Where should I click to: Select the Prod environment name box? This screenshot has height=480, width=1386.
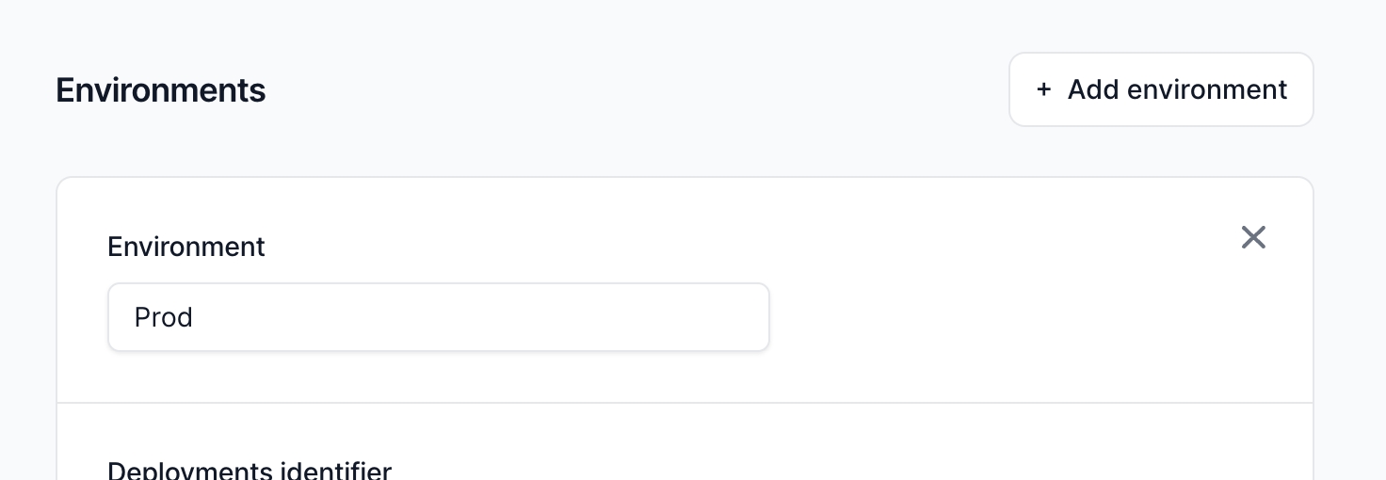pos(439,317)
